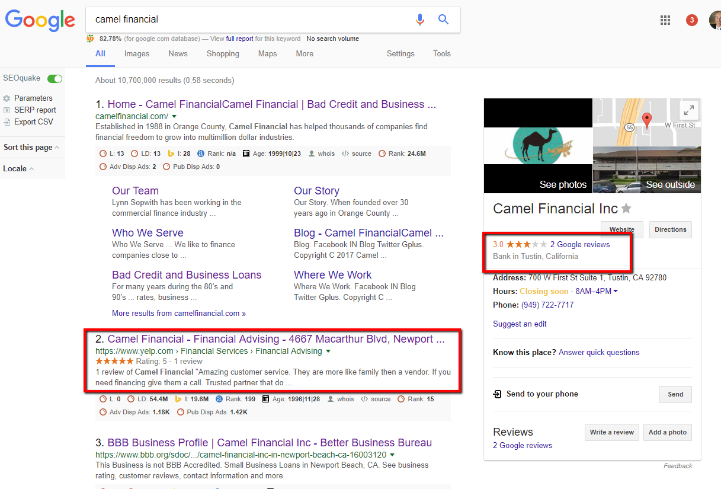Click the Add a photo button

(x=667, y=432)
